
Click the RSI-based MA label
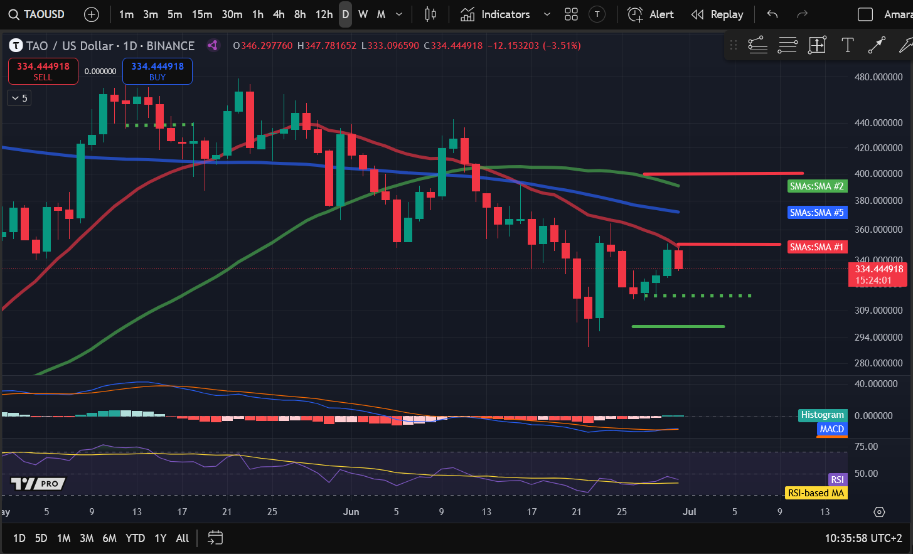coord(816,493)
